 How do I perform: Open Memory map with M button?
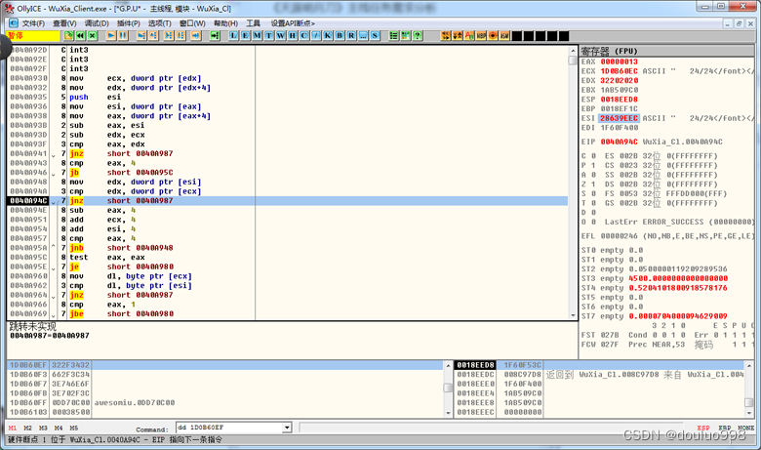[258, 35]
